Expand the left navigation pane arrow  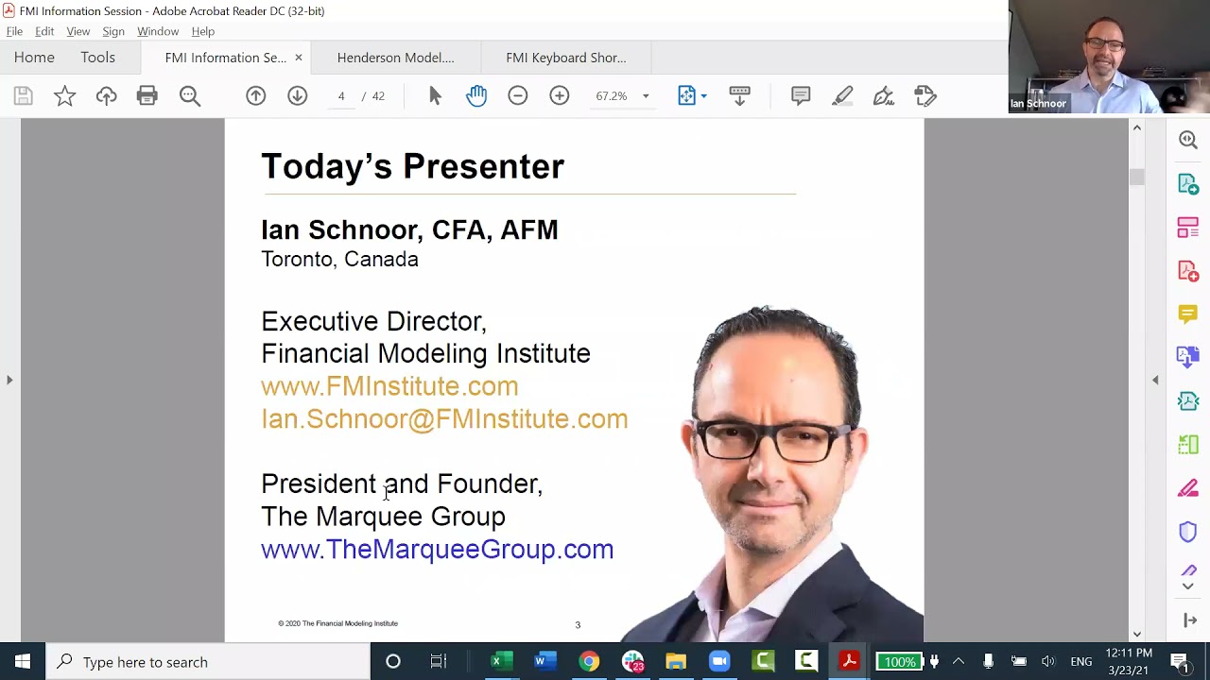[x=9, y=380]
